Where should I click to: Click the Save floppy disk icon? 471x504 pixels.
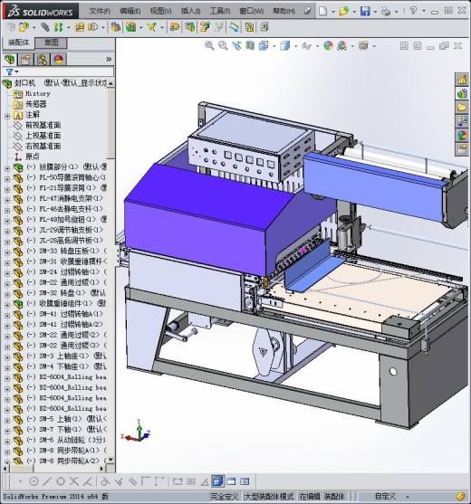[x=365, y=11]
